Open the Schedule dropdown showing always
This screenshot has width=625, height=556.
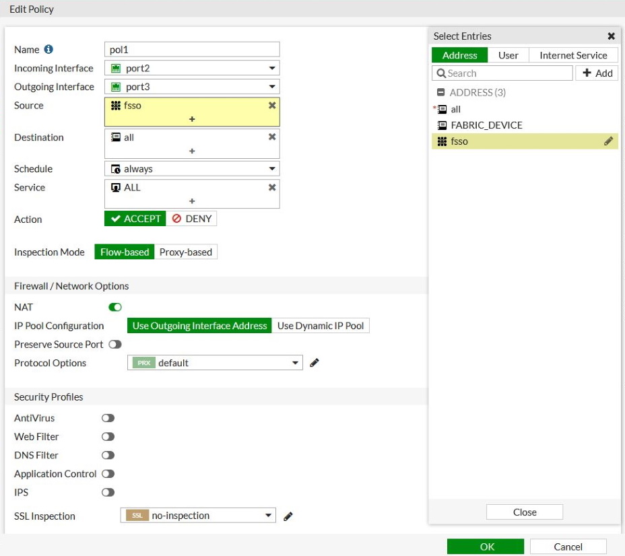(x=271, y=168)
